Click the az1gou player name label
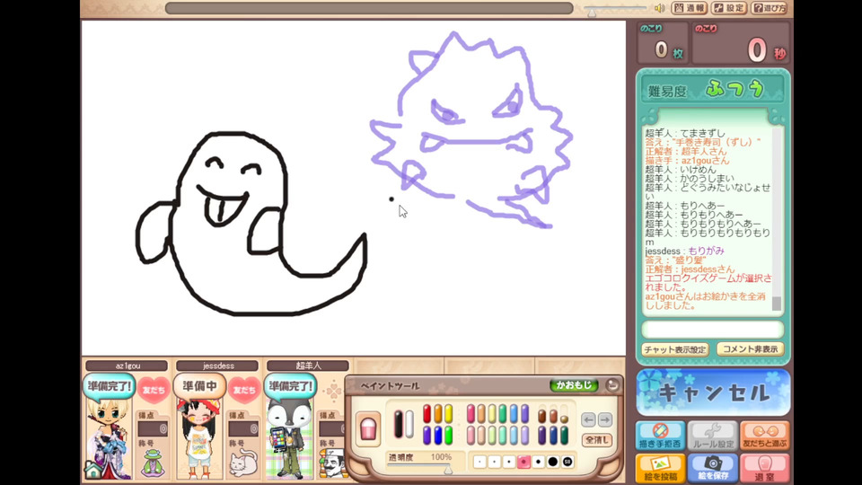This screenshot has width=862, height=485. [127, 366]
